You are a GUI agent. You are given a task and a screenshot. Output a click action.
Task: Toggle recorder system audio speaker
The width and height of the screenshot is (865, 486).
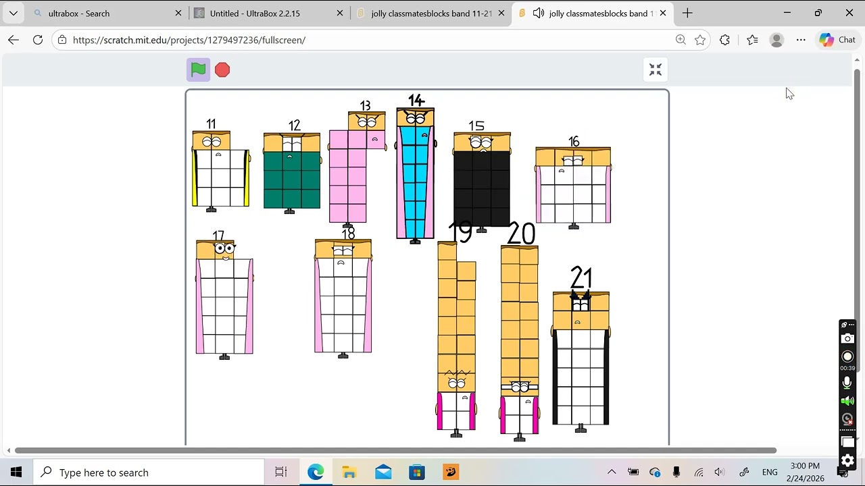coord(847,401)
